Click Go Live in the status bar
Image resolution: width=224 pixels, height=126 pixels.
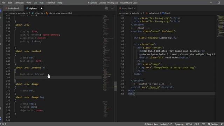(x=213, y=124)
